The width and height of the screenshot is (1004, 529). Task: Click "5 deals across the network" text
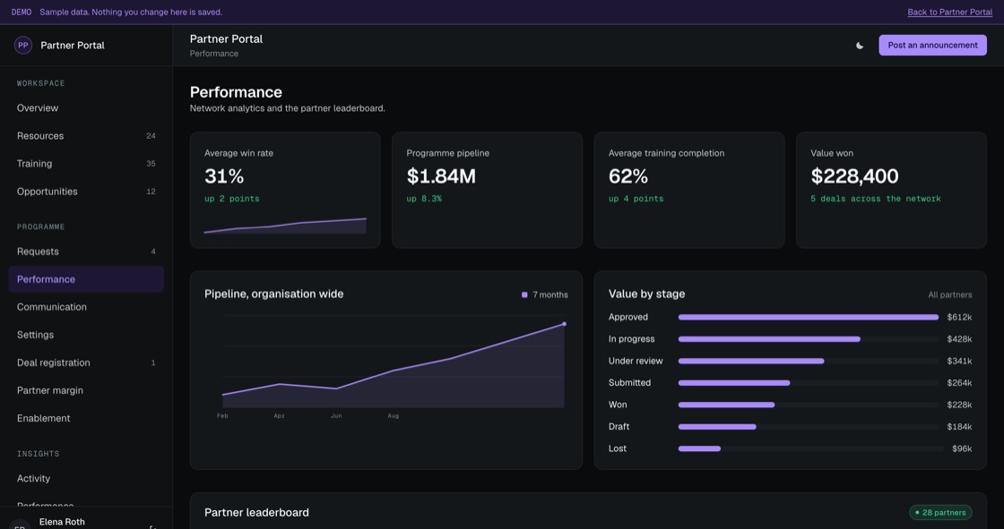click(x=875, y=199)
